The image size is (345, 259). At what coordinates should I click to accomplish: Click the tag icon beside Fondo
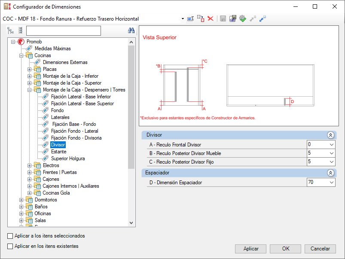click(45, 110)
